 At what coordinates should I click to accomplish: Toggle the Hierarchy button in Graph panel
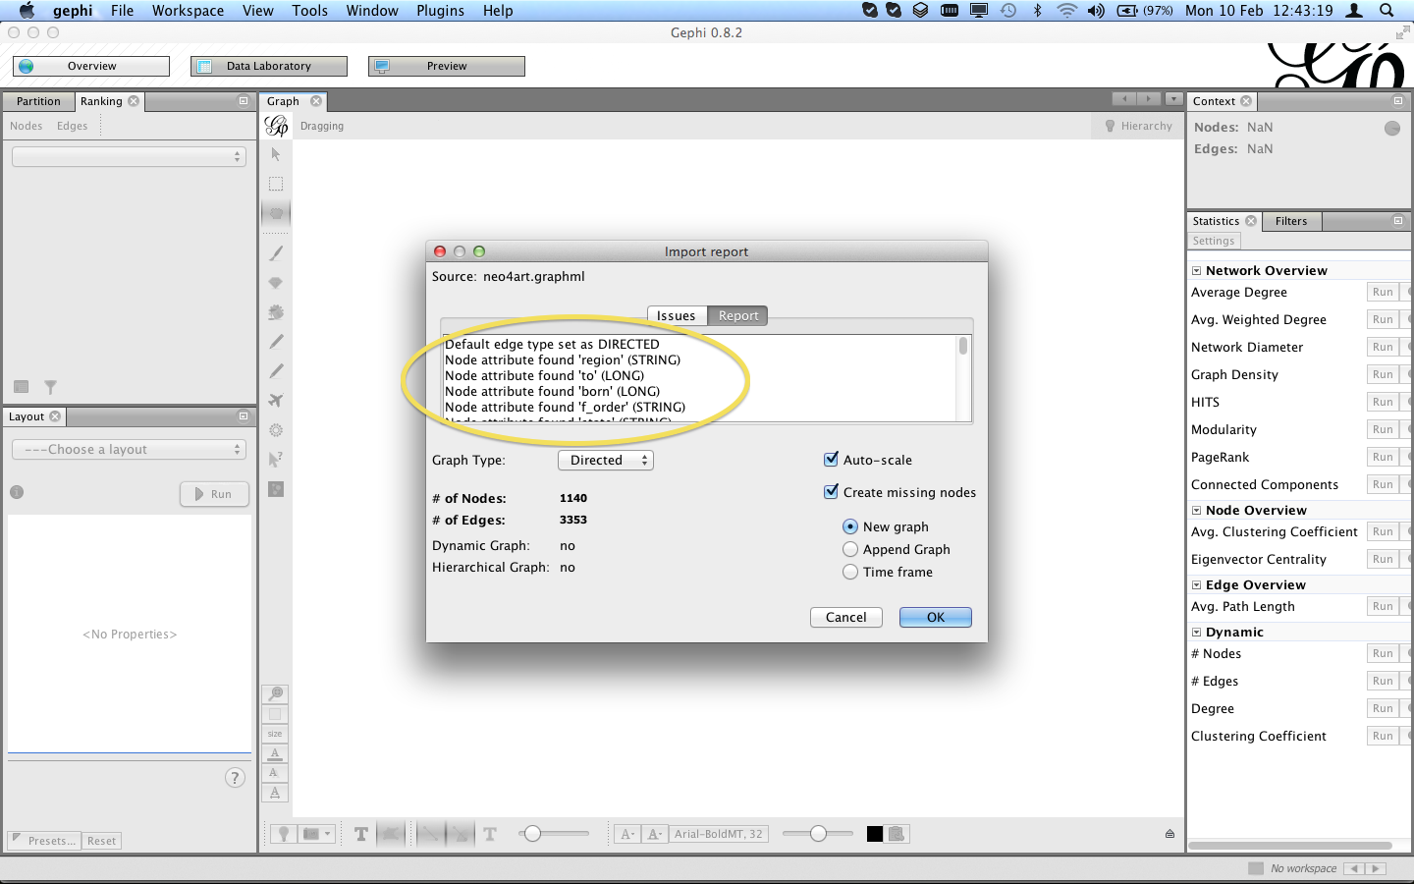[x=1138, y=126]
